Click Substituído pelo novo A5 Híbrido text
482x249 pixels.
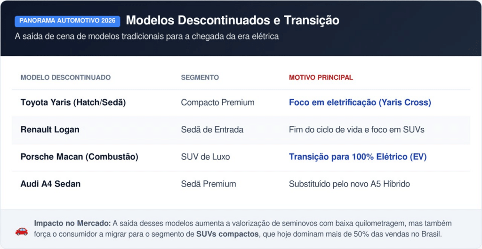(x=349, y=184)
